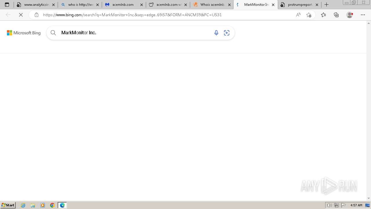
Task: Activate Read aloud icon in address bar
Action: (x=298, y=15)
